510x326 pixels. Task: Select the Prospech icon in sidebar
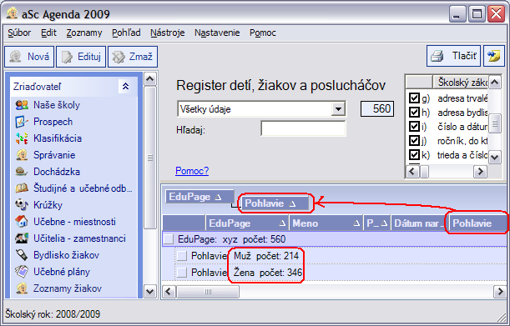21,122
